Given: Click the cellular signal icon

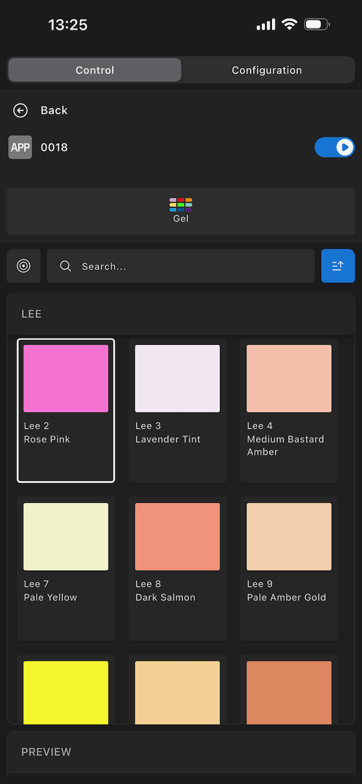Looking at the screenshot, I should (266, 24).
